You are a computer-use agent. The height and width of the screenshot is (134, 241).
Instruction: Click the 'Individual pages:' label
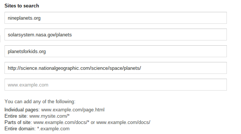click(22, 110)
